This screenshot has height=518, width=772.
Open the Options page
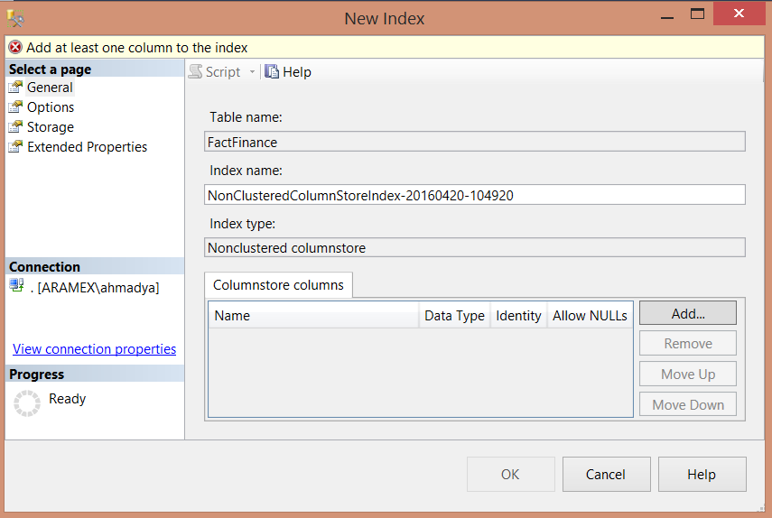point(51,107)
